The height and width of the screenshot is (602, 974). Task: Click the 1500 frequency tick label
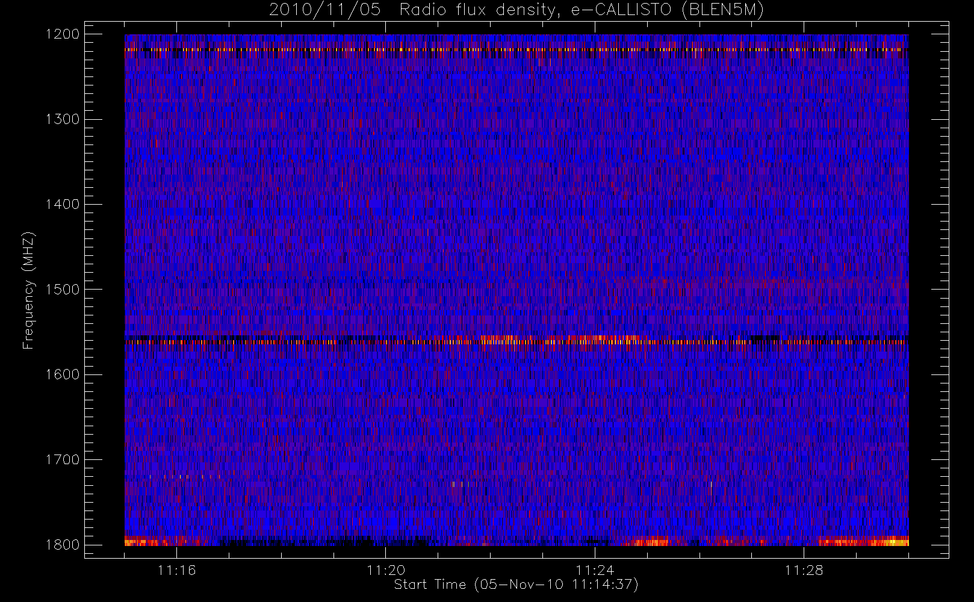pos(63,290)
